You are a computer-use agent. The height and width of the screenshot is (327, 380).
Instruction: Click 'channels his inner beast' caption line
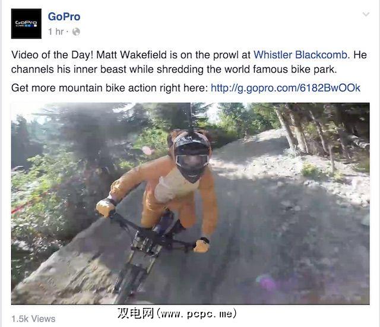tap(69, 69)
